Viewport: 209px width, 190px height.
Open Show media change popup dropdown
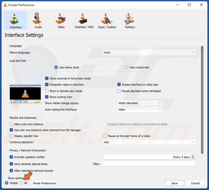point(140,103)
